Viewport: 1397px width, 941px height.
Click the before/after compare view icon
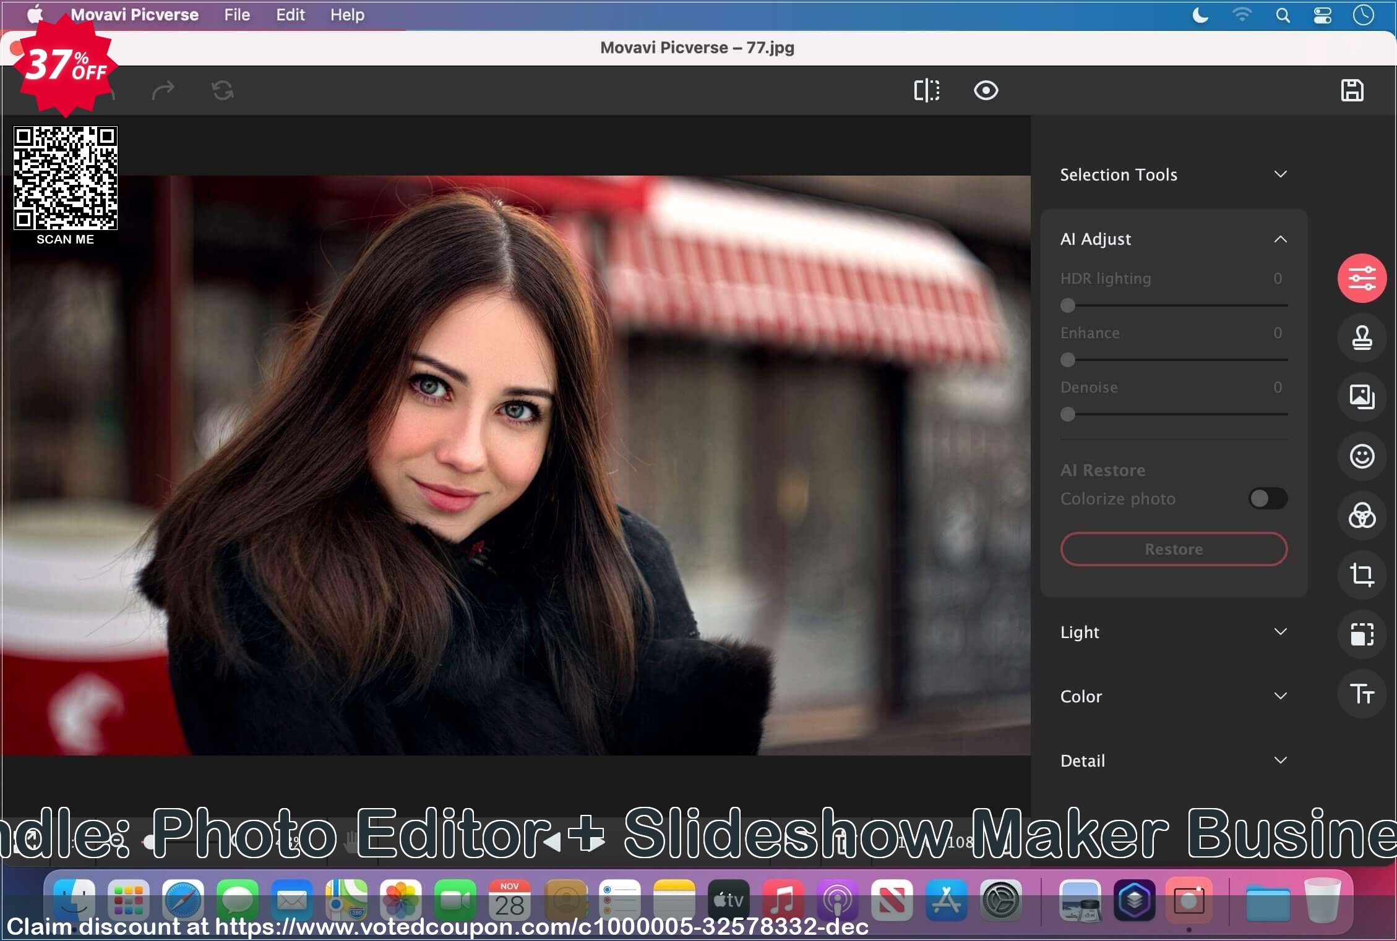tap(926, 89)
